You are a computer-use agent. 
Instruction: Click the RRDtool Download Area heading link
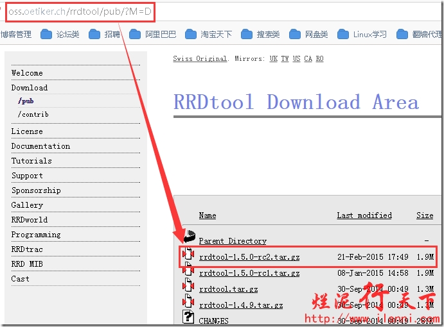point(296,102)
